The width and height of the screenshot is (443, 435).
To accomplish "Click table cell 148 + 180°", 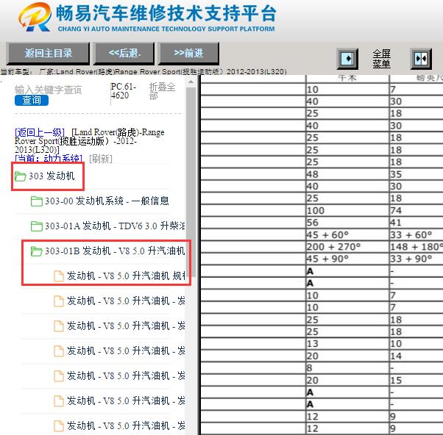I will tap(416, 247).
